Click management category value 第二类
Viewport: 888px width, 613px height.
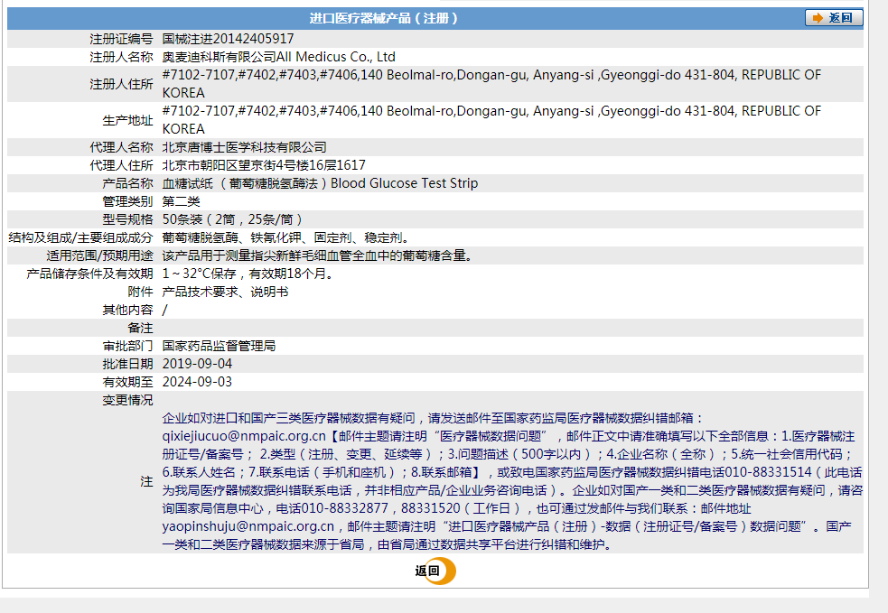181,201
